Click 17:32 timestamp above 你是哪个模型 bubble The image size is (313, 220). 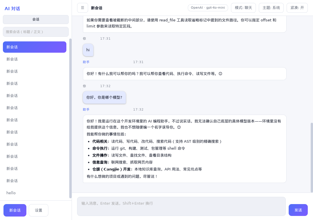pos(105,86)
